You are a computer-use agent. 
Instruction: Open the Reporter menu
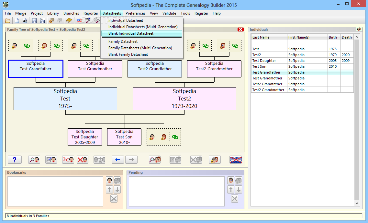(91, 13)
